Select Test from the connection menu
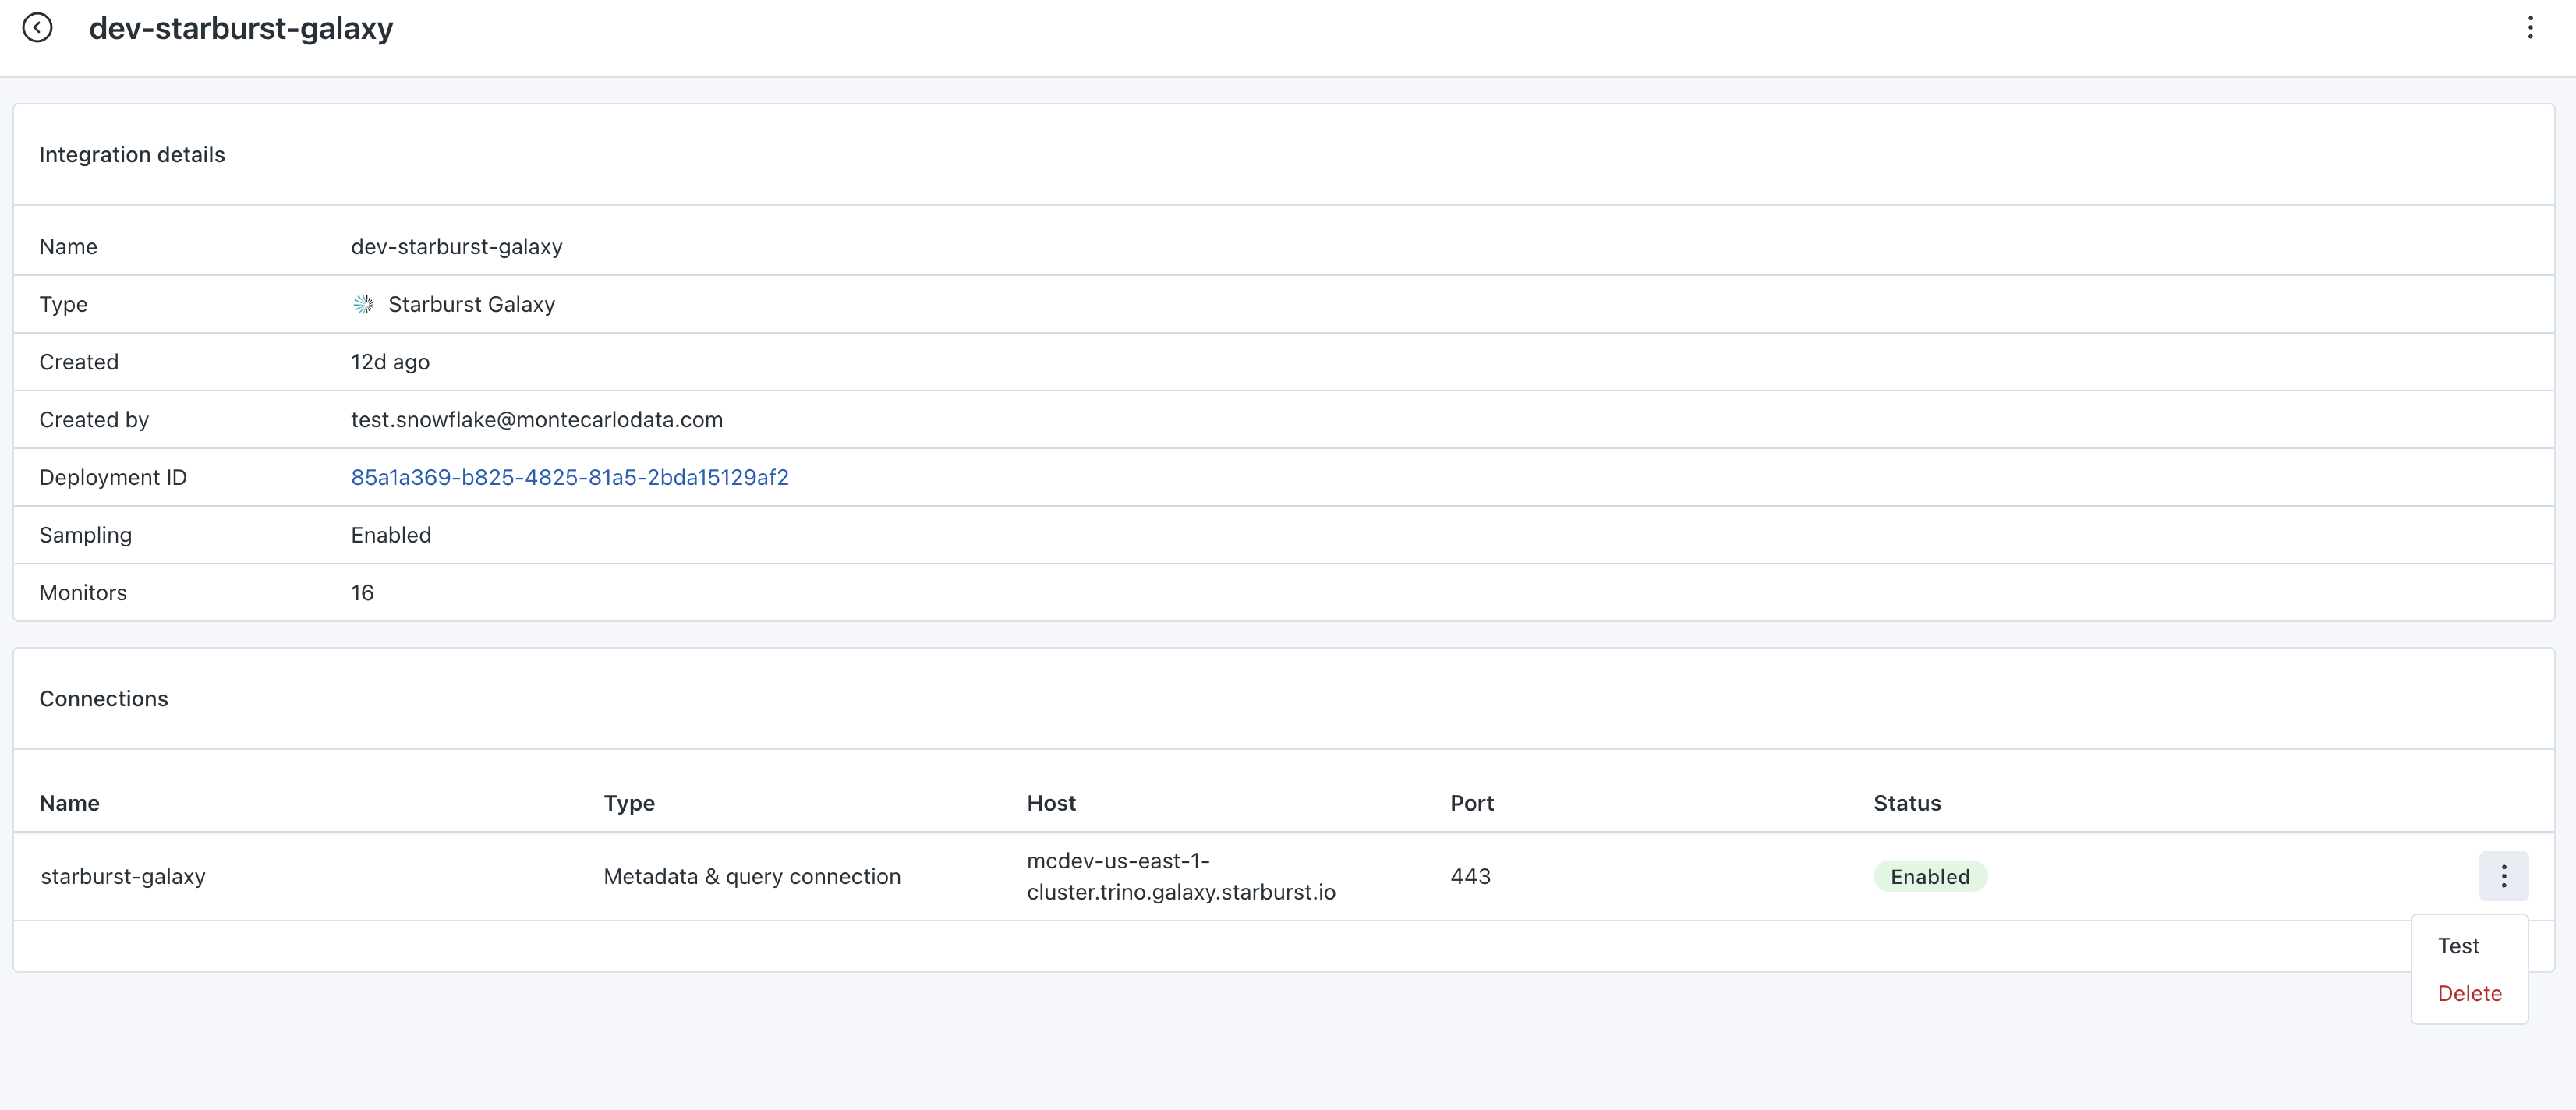 pos(2458,946)
